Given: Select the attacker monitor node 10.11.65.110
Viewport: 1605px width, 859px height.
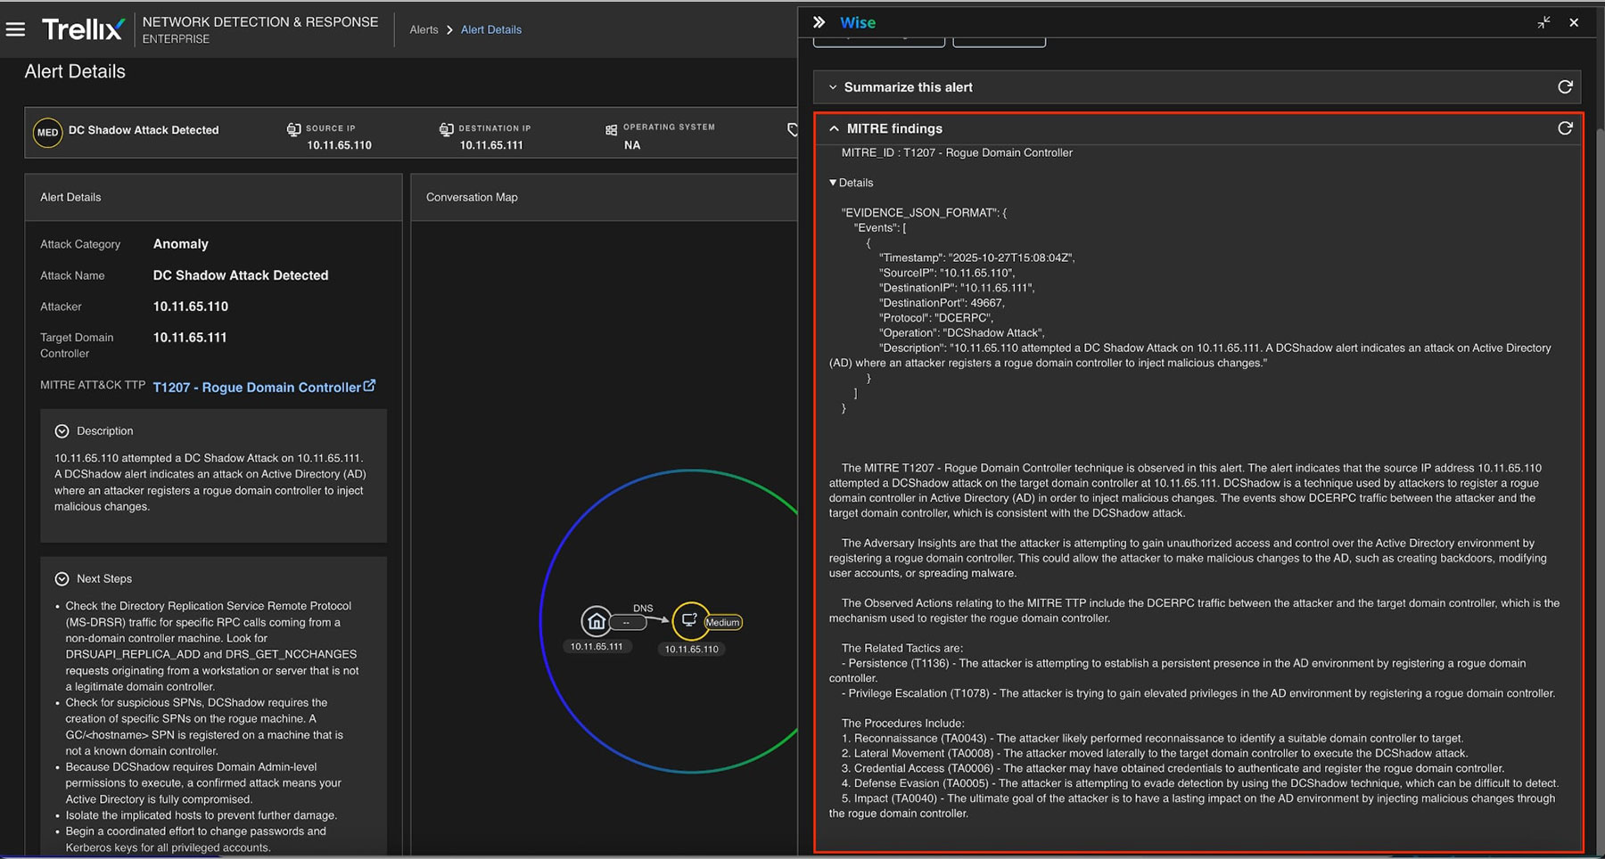Looking at the screenshot, I should (689, 620).
